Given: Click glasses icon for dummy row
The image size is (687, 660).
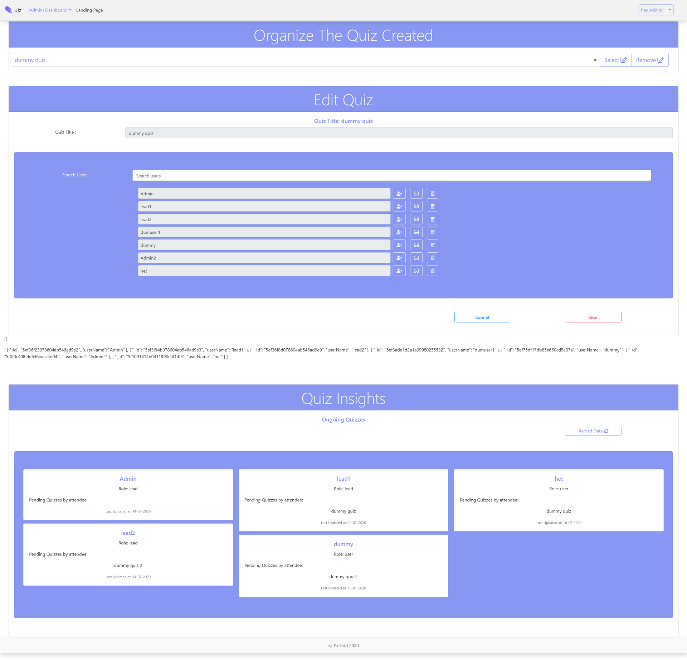Looking at the screenshot, I should [416, 245].
